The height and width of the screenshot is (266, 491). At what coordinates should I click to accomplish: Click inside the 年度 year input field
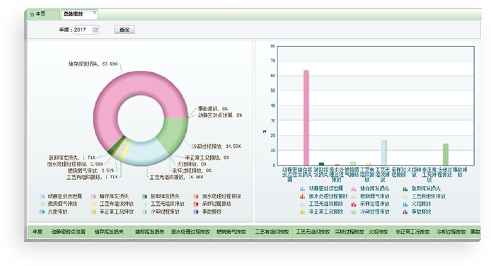(x=83, y=30)
